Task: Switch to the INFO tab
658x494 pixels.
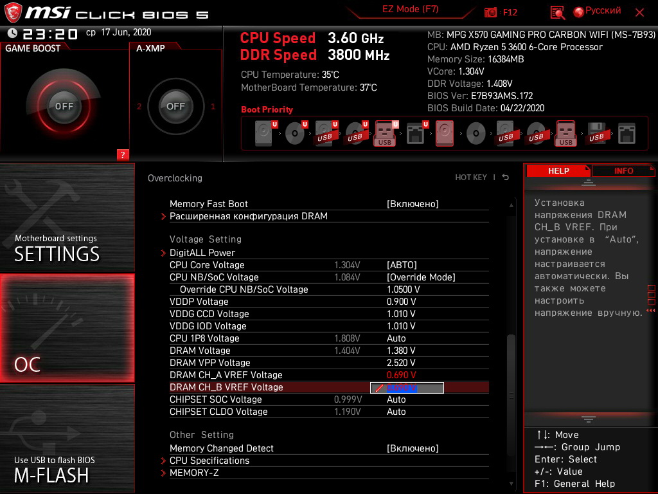Action: 623,171
